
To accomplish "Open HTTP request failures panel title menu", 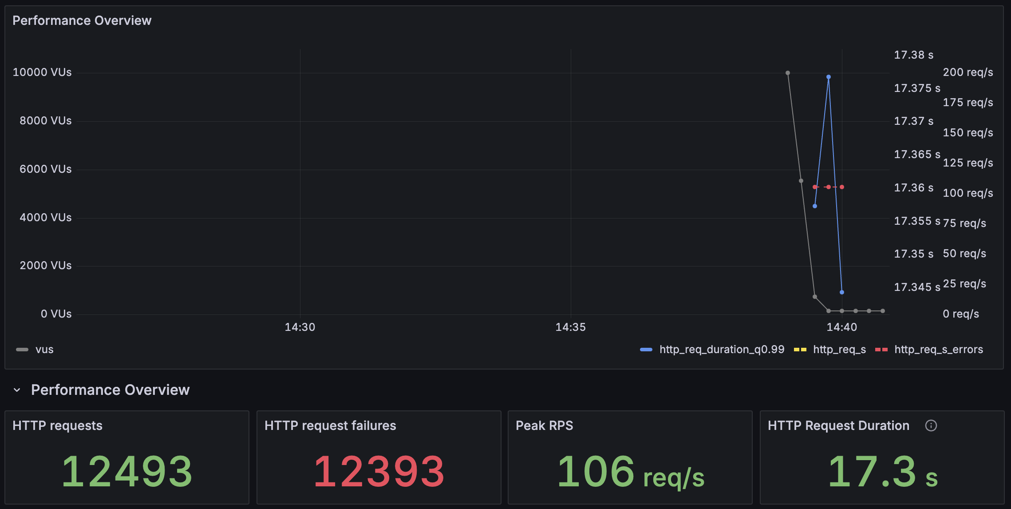I will click(330, 425).
